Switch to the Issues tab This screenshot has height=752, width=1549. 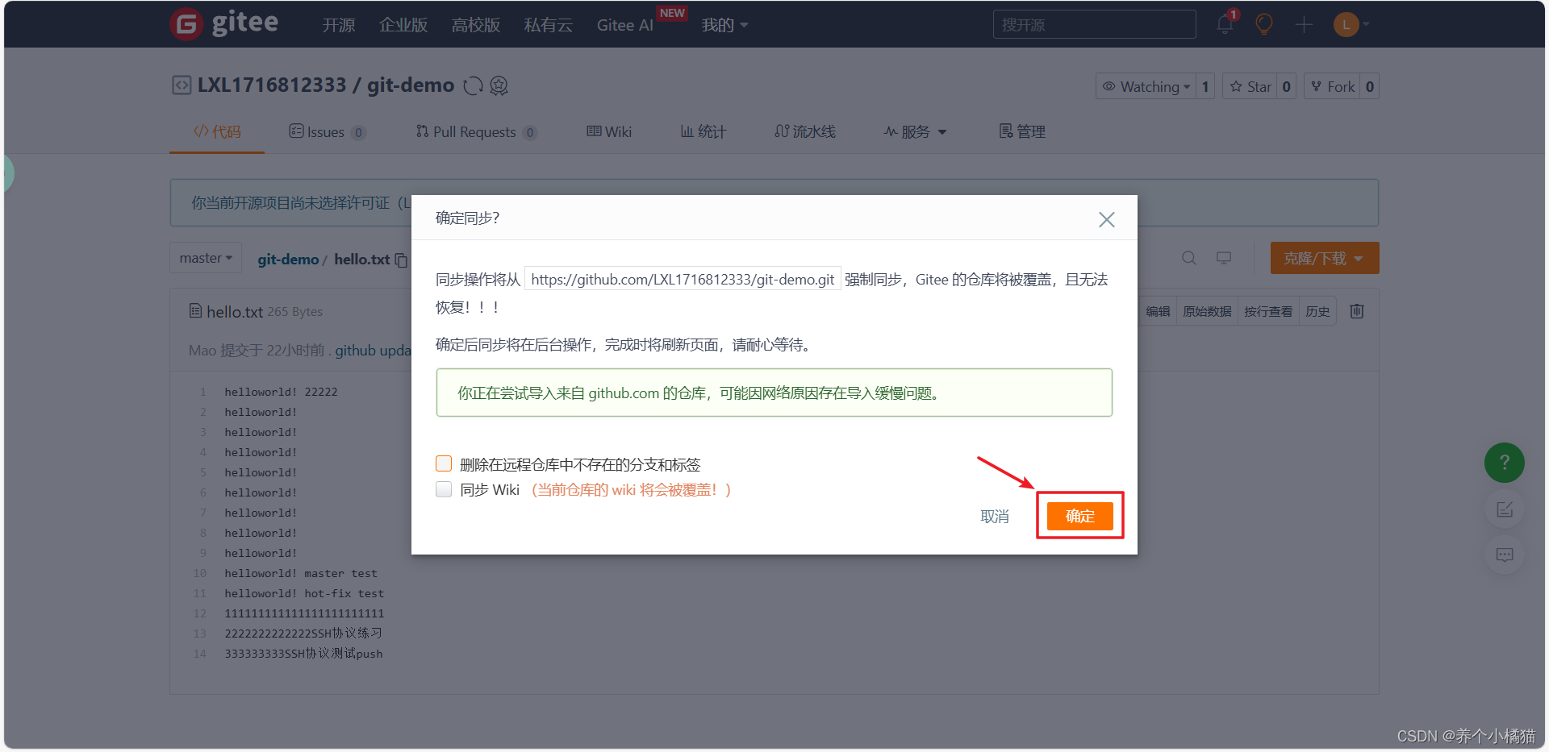pos(327,131)
